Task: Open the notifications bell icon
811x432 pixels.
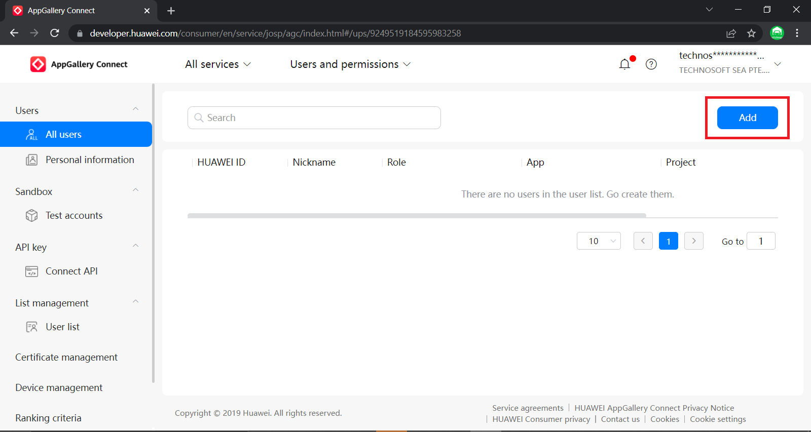Action: tap(625, 64)
